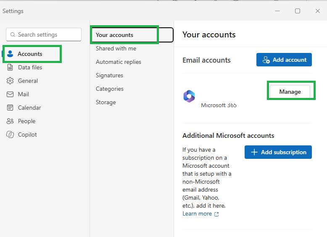Click the external link icon after Learn more
327x237 pixels.
216,214
